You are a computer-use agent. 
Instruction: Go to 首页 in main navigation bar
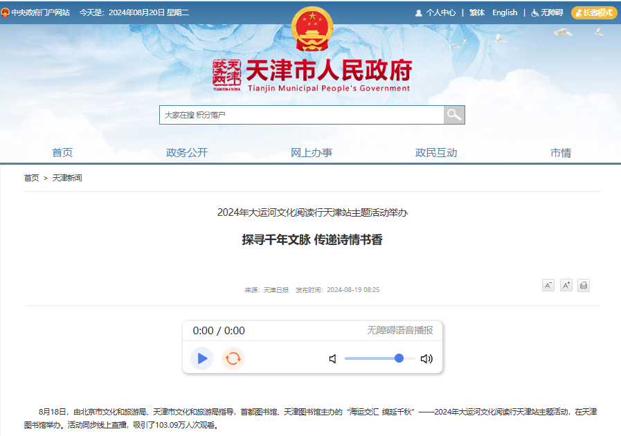pos(62,153)
